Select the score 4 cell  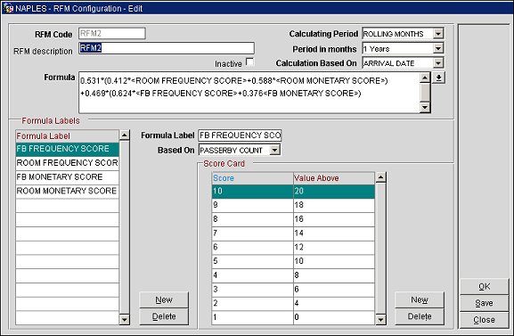pyautogui.click(x=252, y=275)
